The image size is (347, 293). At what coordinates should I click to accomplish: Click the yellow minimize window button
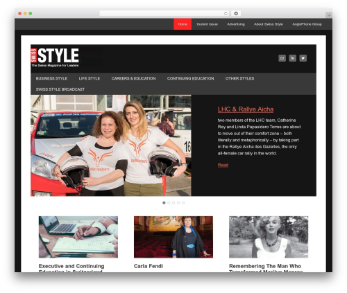(x=25, y=13)
